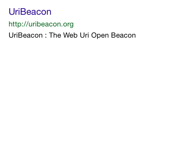Click the word 'Beacon' at description end
The width and height of the screenshot is (187, 157).
click(x=123, y=35)
